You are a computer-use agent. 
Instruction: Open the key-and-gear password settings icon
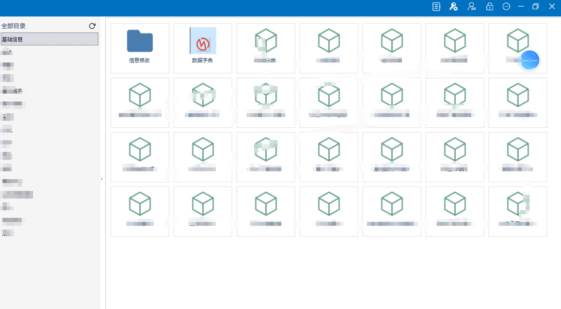click(x=453, y=7)
